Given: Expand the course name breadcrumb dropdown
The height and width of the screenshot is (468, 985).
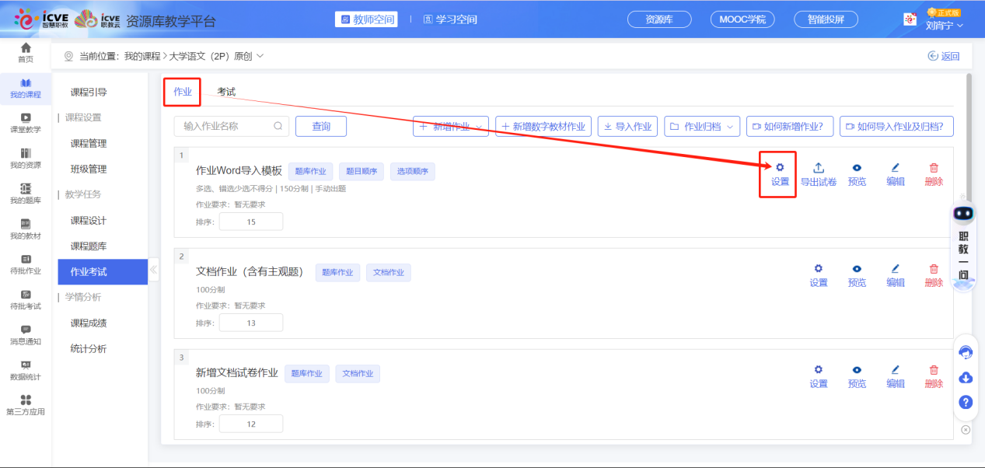Looking at the screenshot, I should point(260,56).
